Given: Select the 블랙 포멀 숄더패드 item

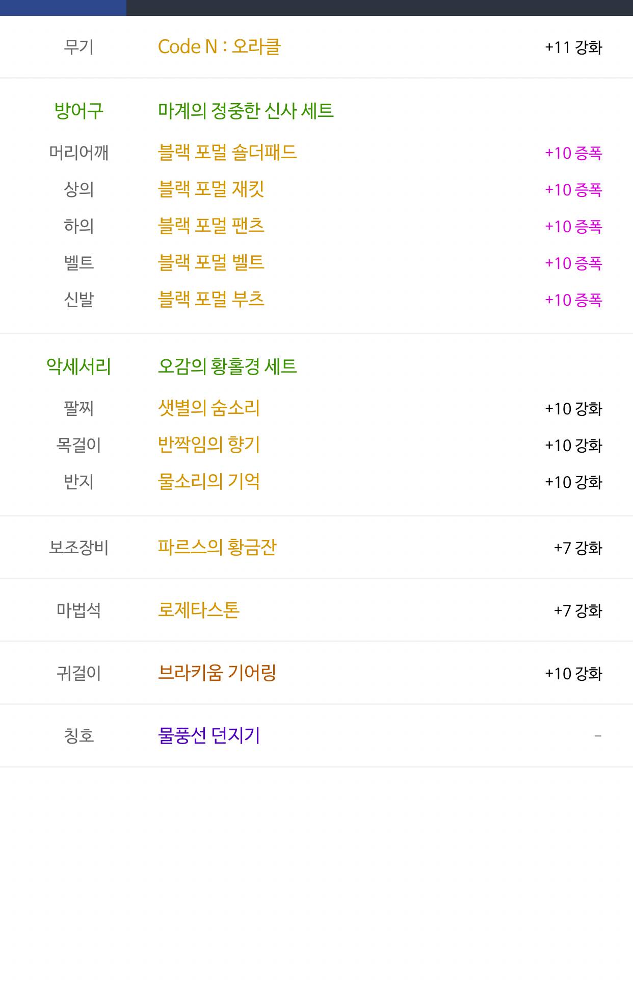Looking at the screenshot, I should coord(227,153).
